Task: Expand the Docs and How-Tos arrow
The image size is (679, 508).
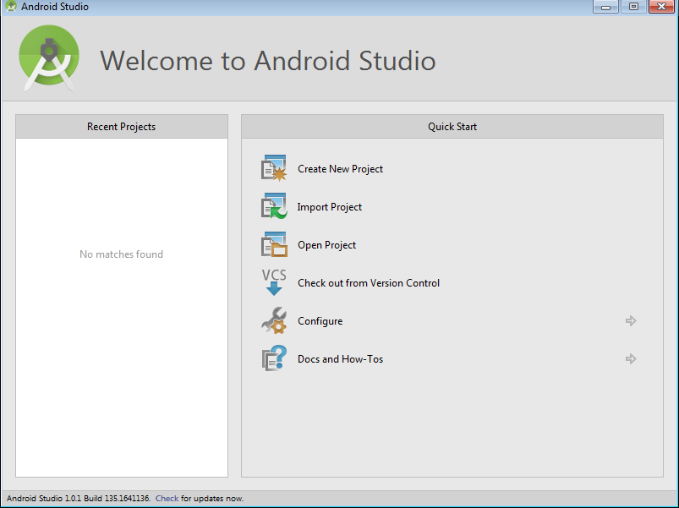Action: point(631,358)
